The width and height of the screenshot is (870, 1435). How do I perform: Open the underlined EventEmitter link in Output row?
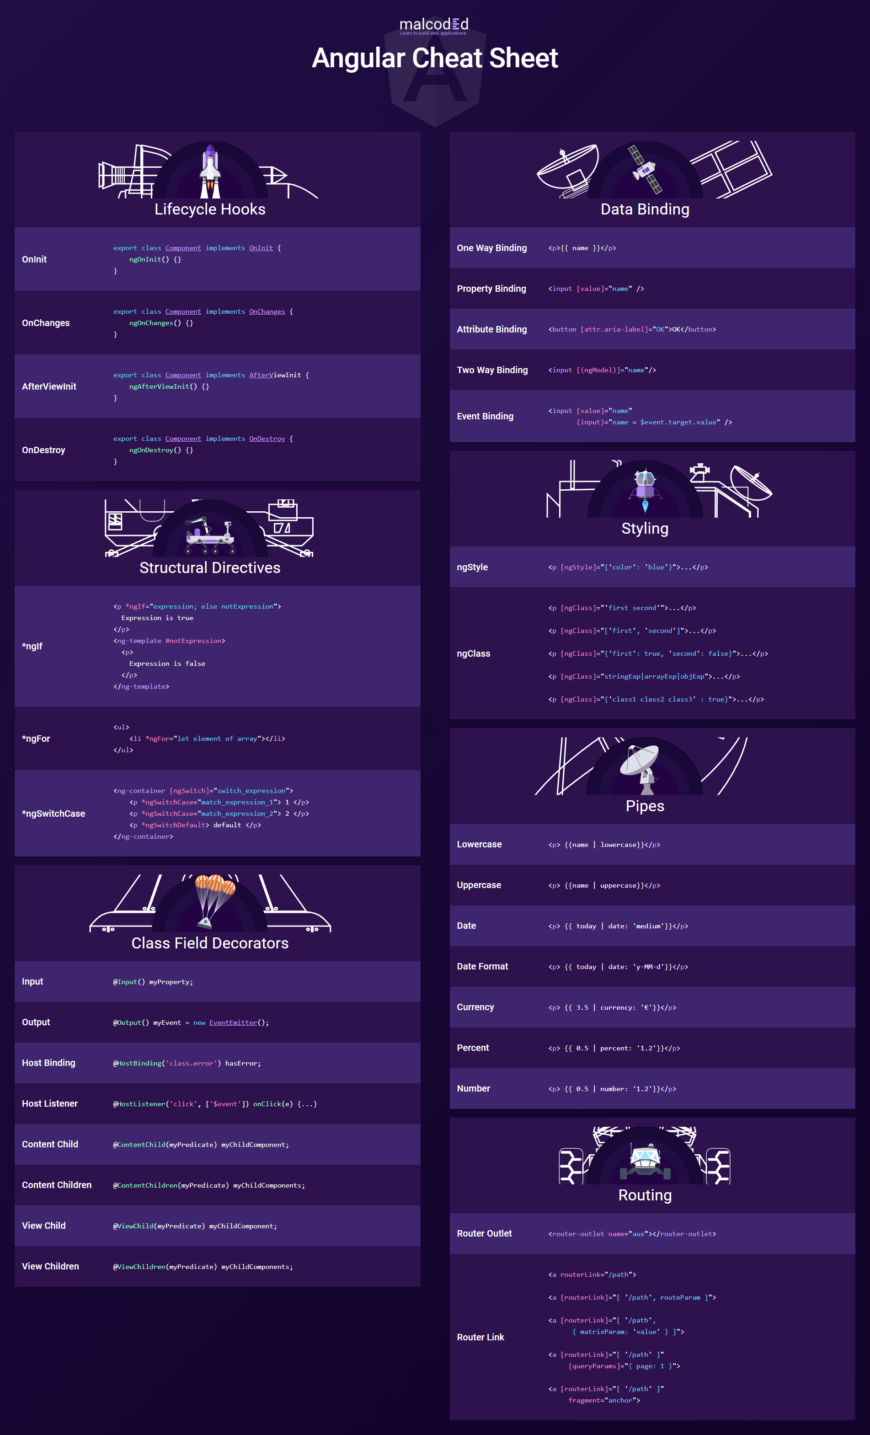(233, 1023)
